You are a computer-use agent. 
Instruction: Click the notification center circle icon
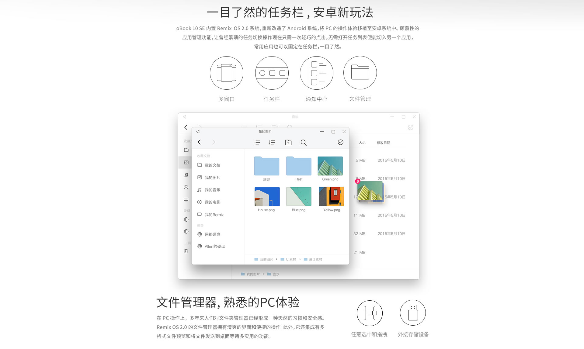[317, 73]
